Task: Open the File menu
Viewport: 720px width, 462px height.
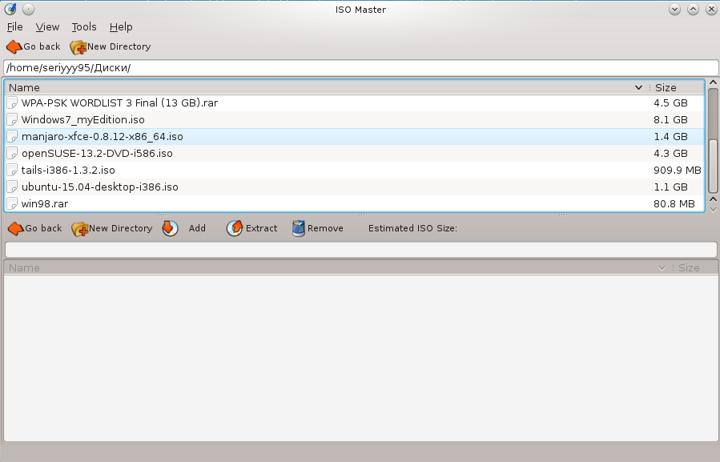Action: pyautogui.click(x=14, y=27)
